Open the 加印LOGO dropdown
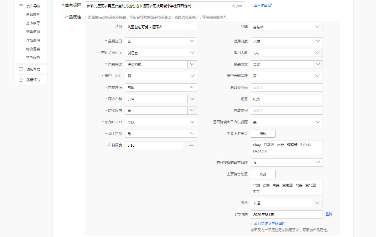Viewport: 376px width, 237px height. pos(161,122)
